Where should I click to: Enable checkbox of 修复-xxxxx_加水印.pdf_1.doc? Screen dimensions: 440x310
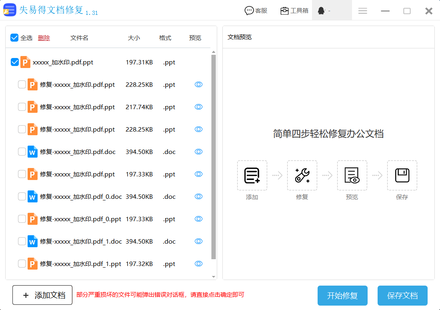tap(22, 241)
